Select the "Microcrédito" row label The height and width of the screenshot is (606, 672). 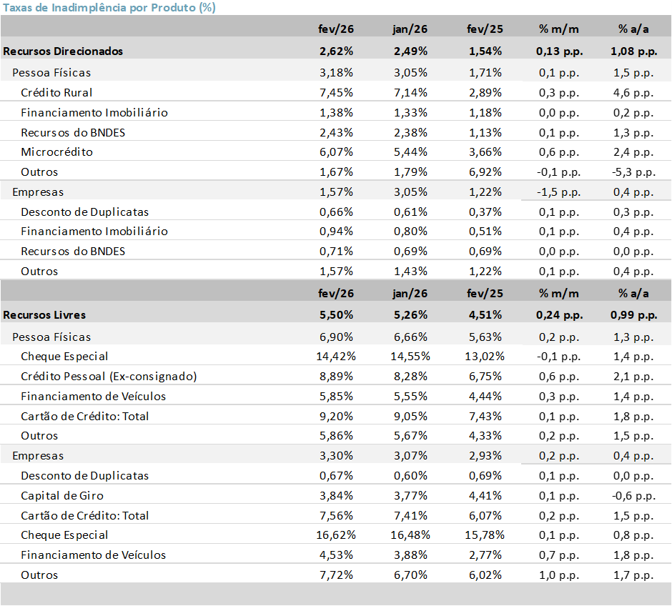[56, 151]
